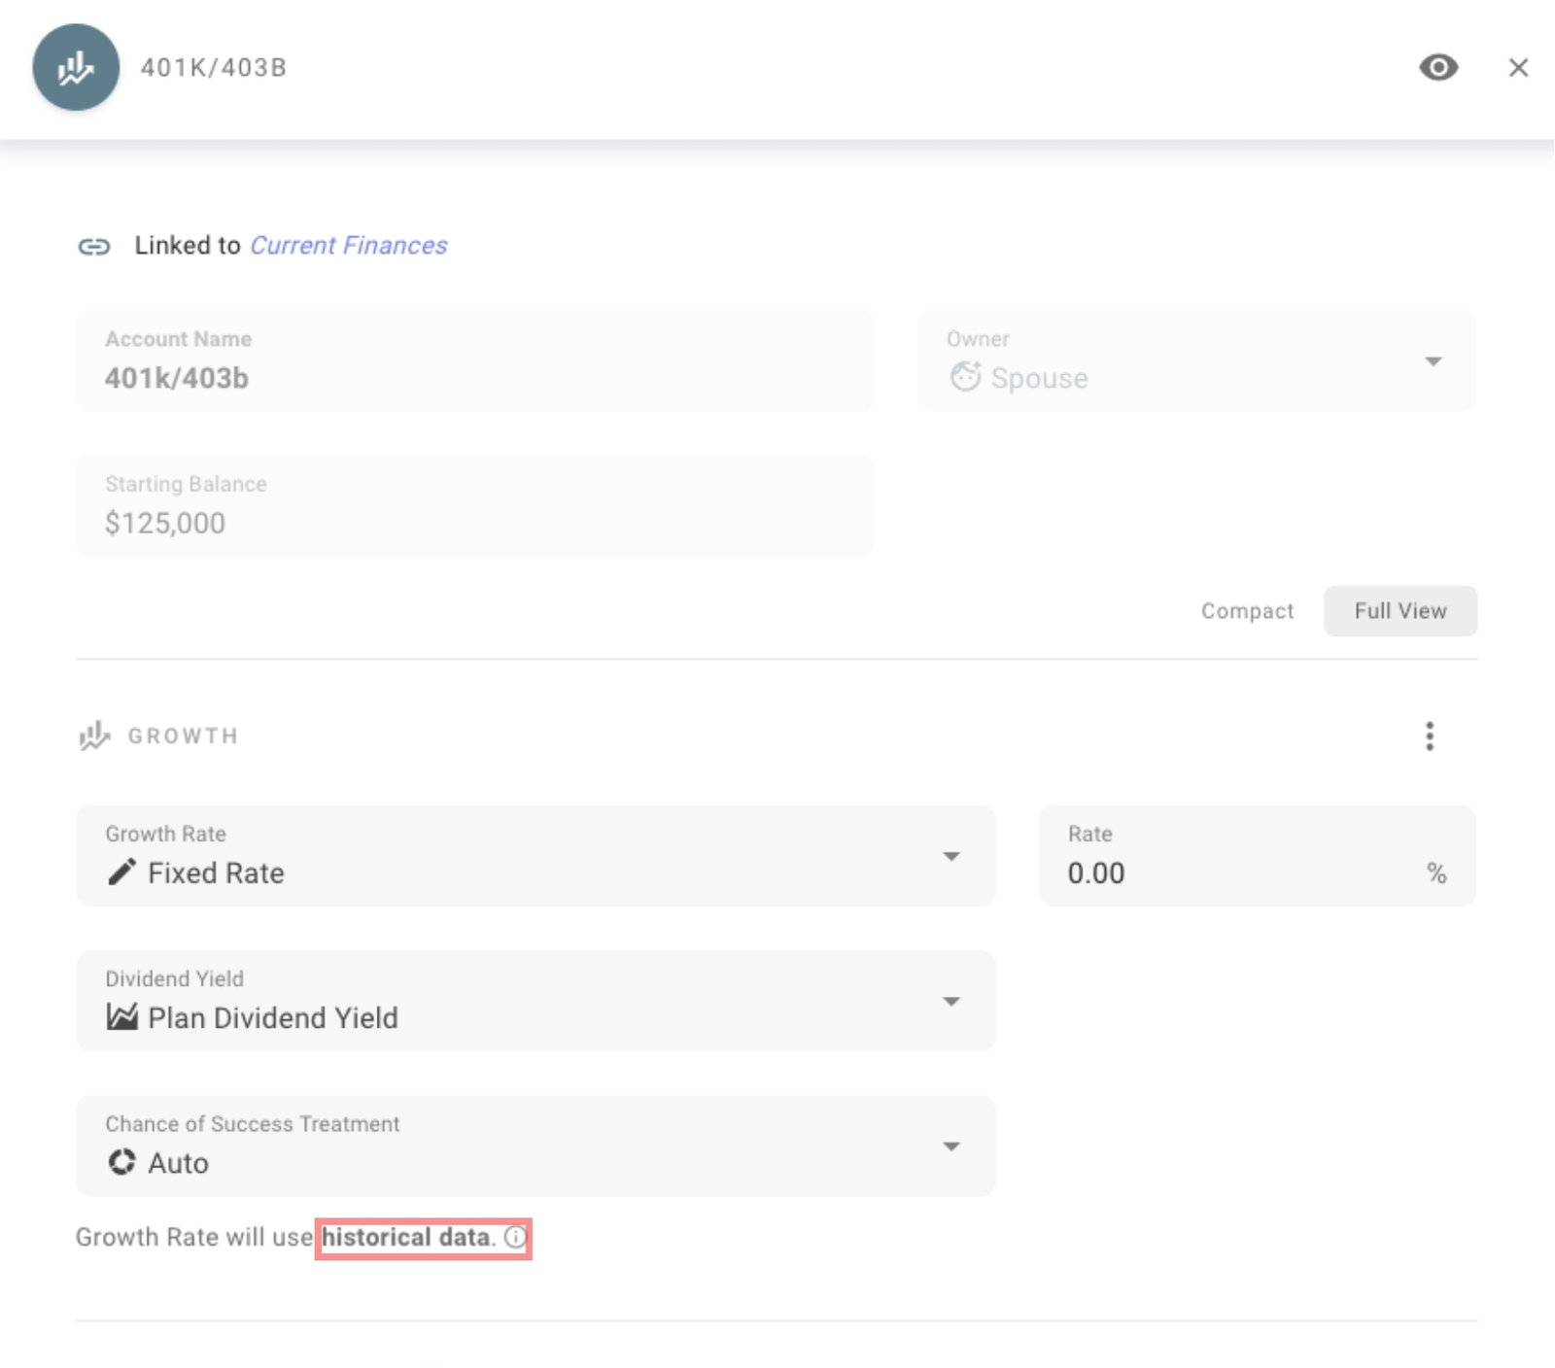Click the Account Name field
The width and height of the screenshot is (1555, 1368).
pyautogui.click(x=474, y=361)
